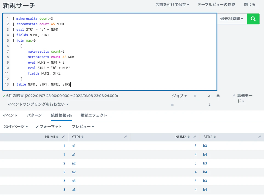Click line 13 'table NUM1, STR1, NUM2, STR2'
Image resolution: width=264 pixels, height=196 pixels.
pos(43,84)
